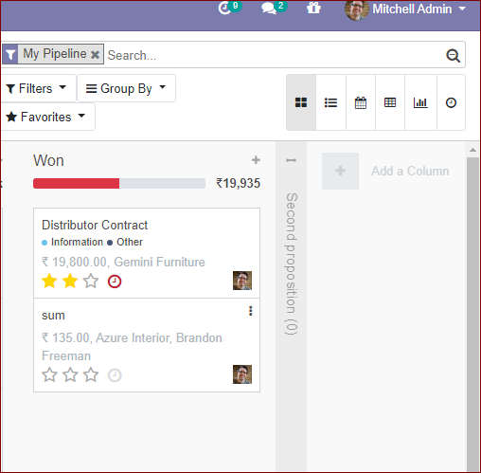Image resolution: width=481 pixels, height=473 pixels.
Task: Switch to list view
Action: [330, 102]
